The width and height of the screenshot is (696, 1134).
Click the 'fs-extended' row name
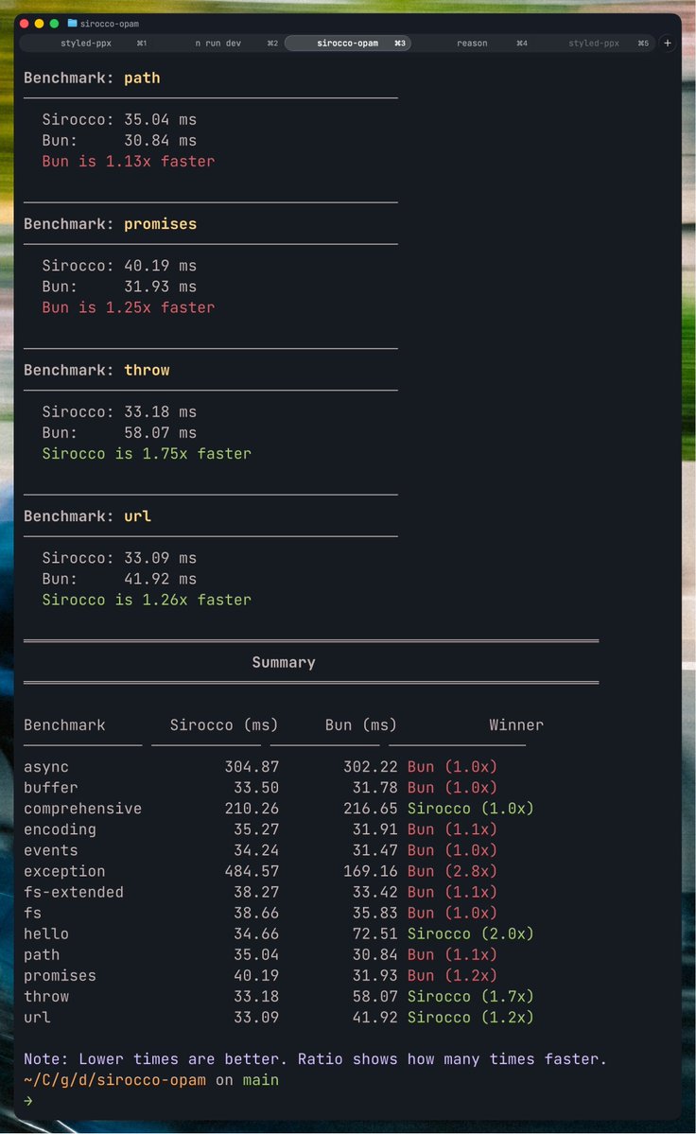tap(74, 893)
